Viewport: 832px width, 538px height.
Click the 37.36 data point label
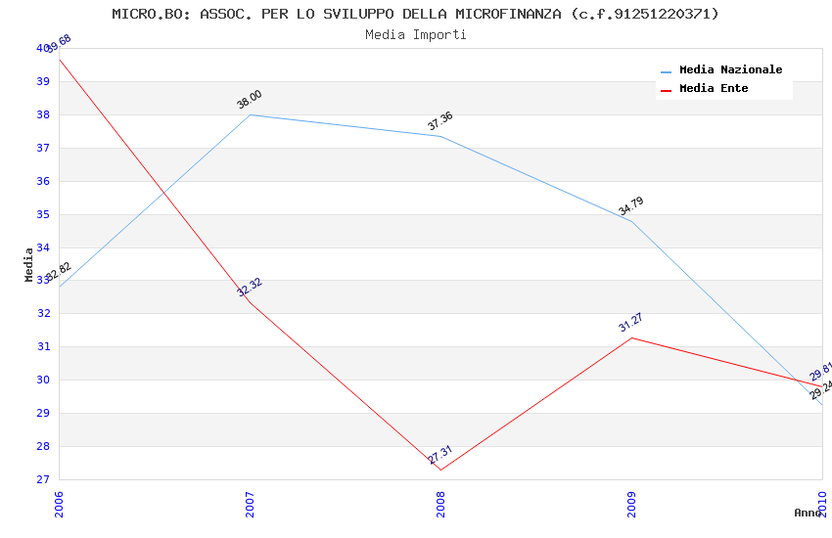click(x=440, y=121)
